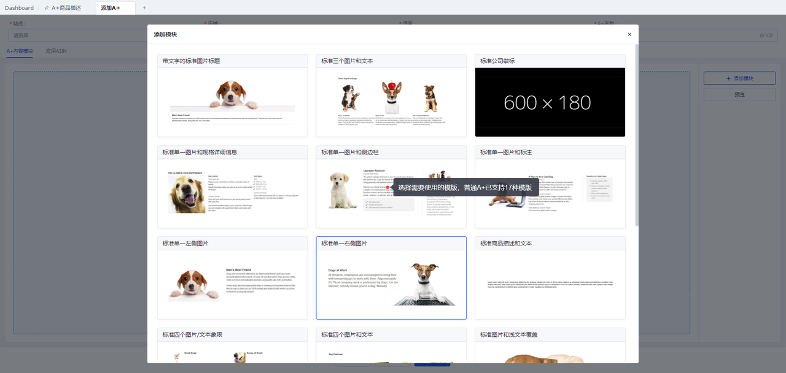Open the A+内容模块 tab in the background page

tap(20, 51)
